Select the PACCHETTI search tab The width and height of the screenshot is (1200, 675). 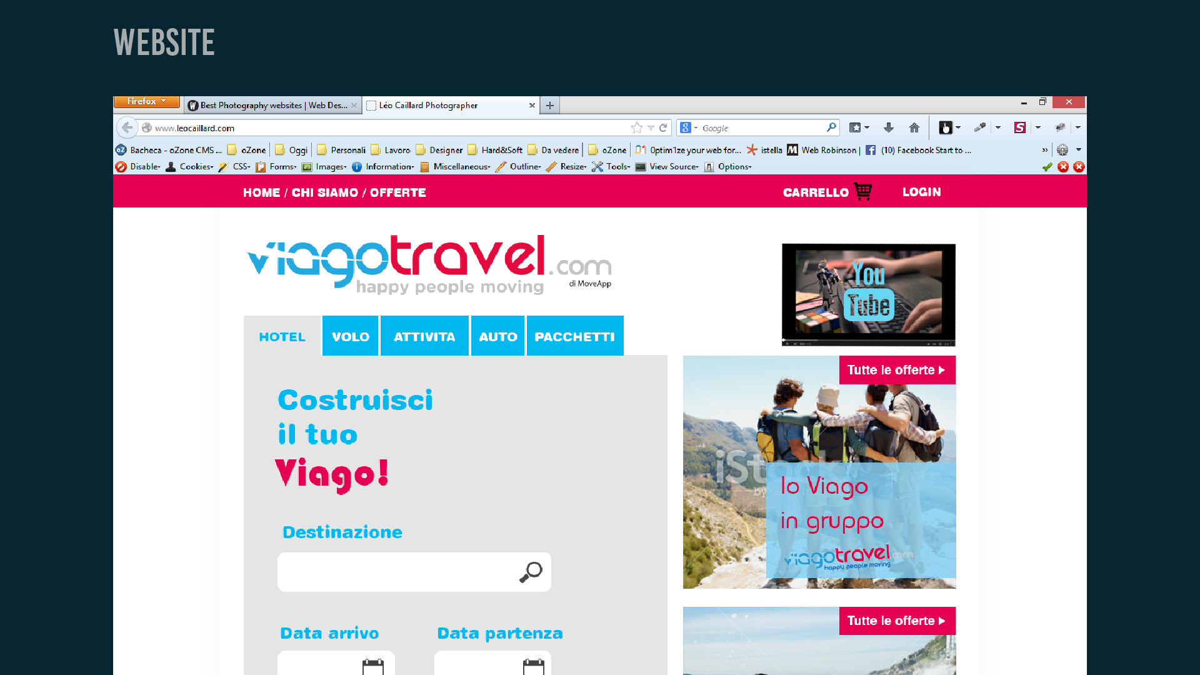[x=575, y=336]
